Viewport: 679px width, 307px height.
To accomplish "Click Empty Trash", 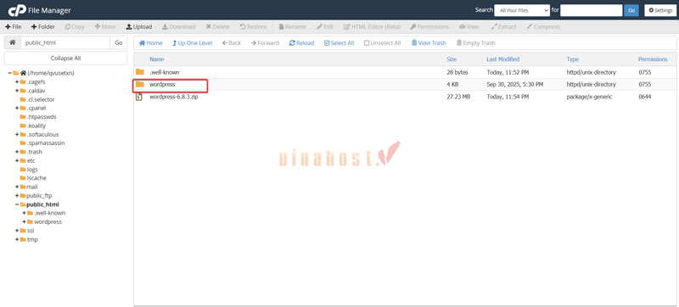I will click(475, 42).
